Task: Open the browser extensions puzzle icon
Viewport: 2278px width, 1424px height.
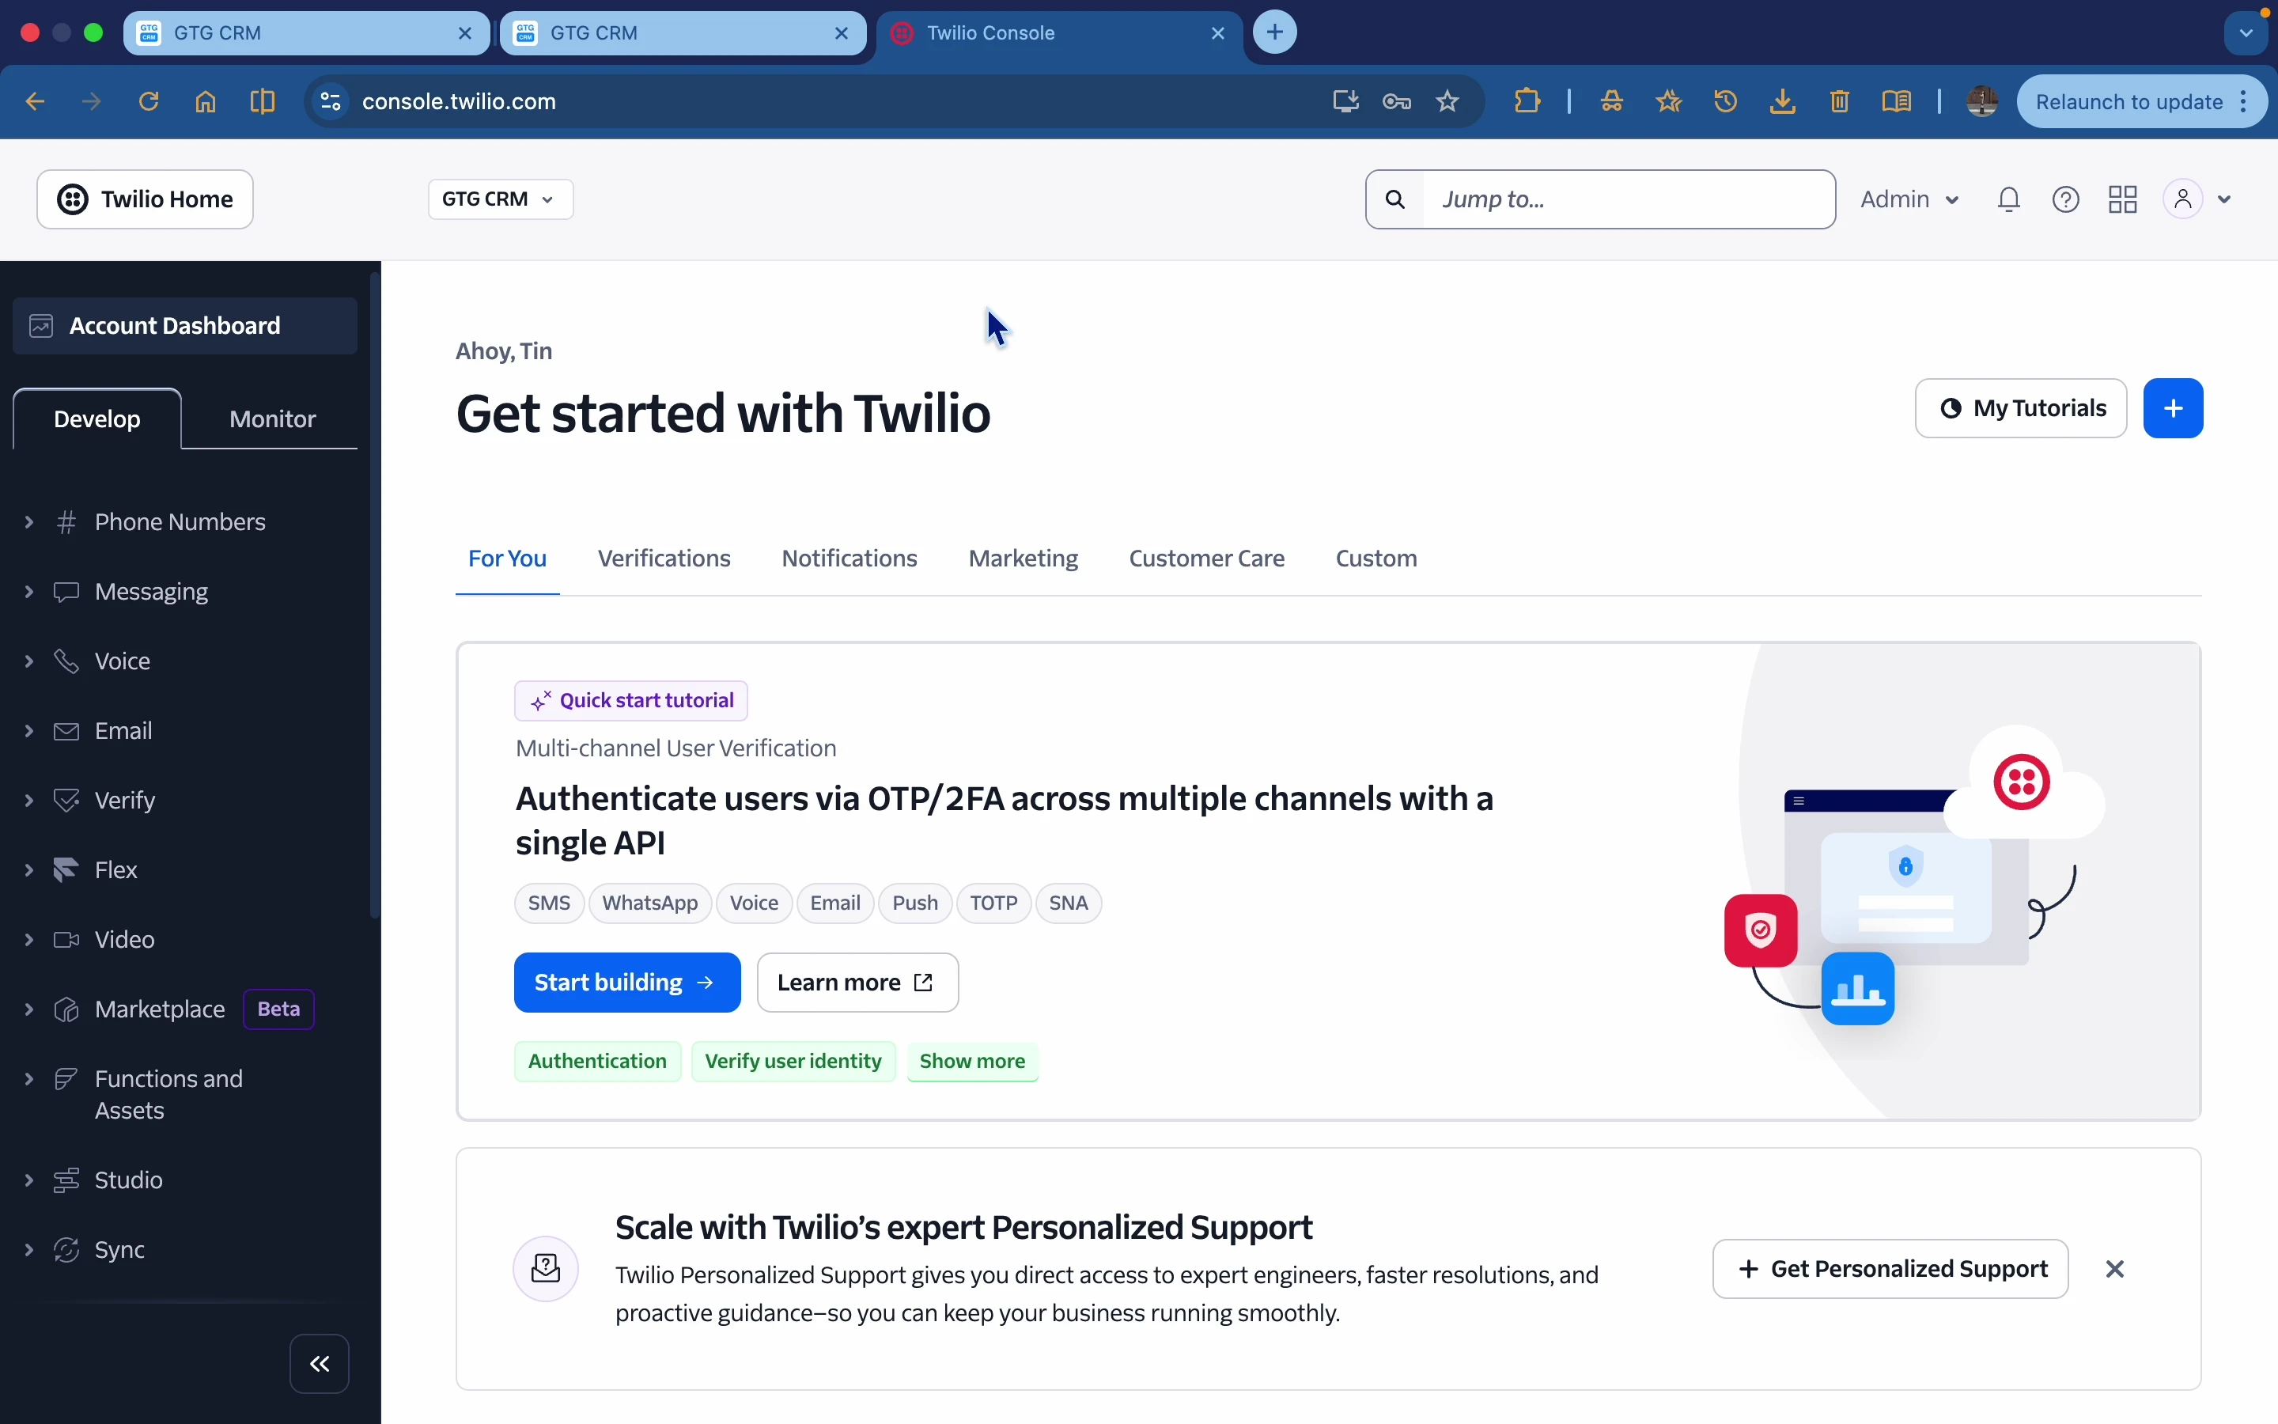Action: tap(1526, 100)
